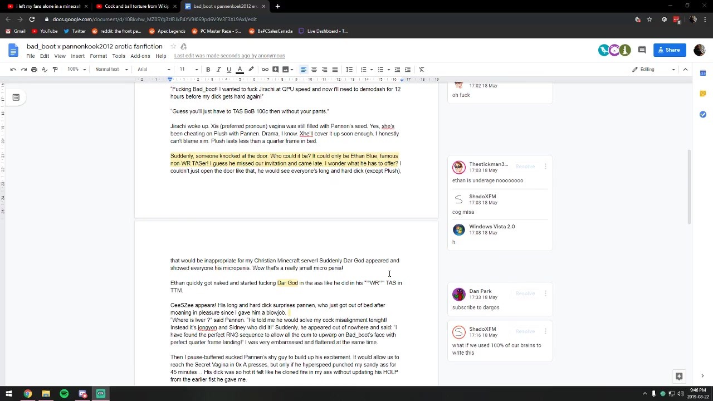
Task: Open the Arial font dropdown
Action: (x=154, y=70)
